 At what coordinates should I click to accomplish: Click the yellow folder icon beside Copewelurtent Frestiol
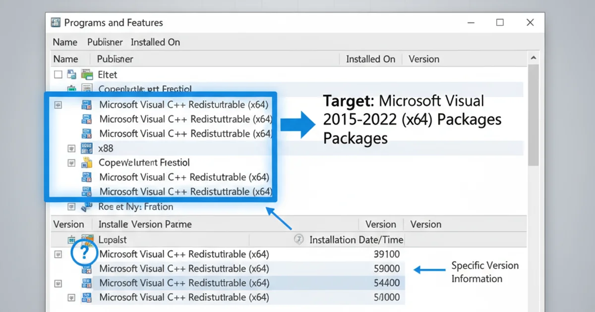(87, 162)
